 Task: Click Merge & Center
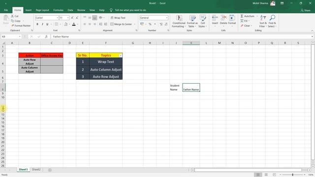[121, 24]
